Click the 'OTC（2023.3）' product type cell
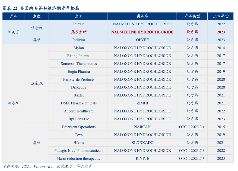This screenshot has width=238, height=171. tap(192, 127)
